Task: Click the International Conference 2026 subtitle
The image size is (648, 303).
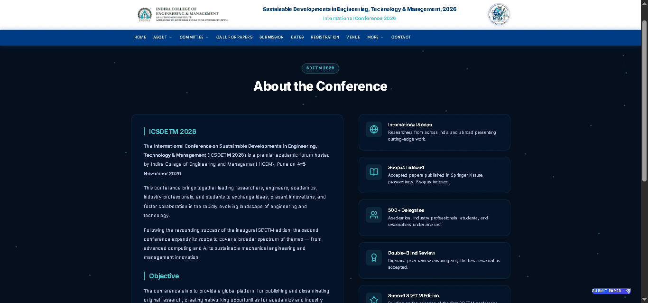Action: click(360, 18)
